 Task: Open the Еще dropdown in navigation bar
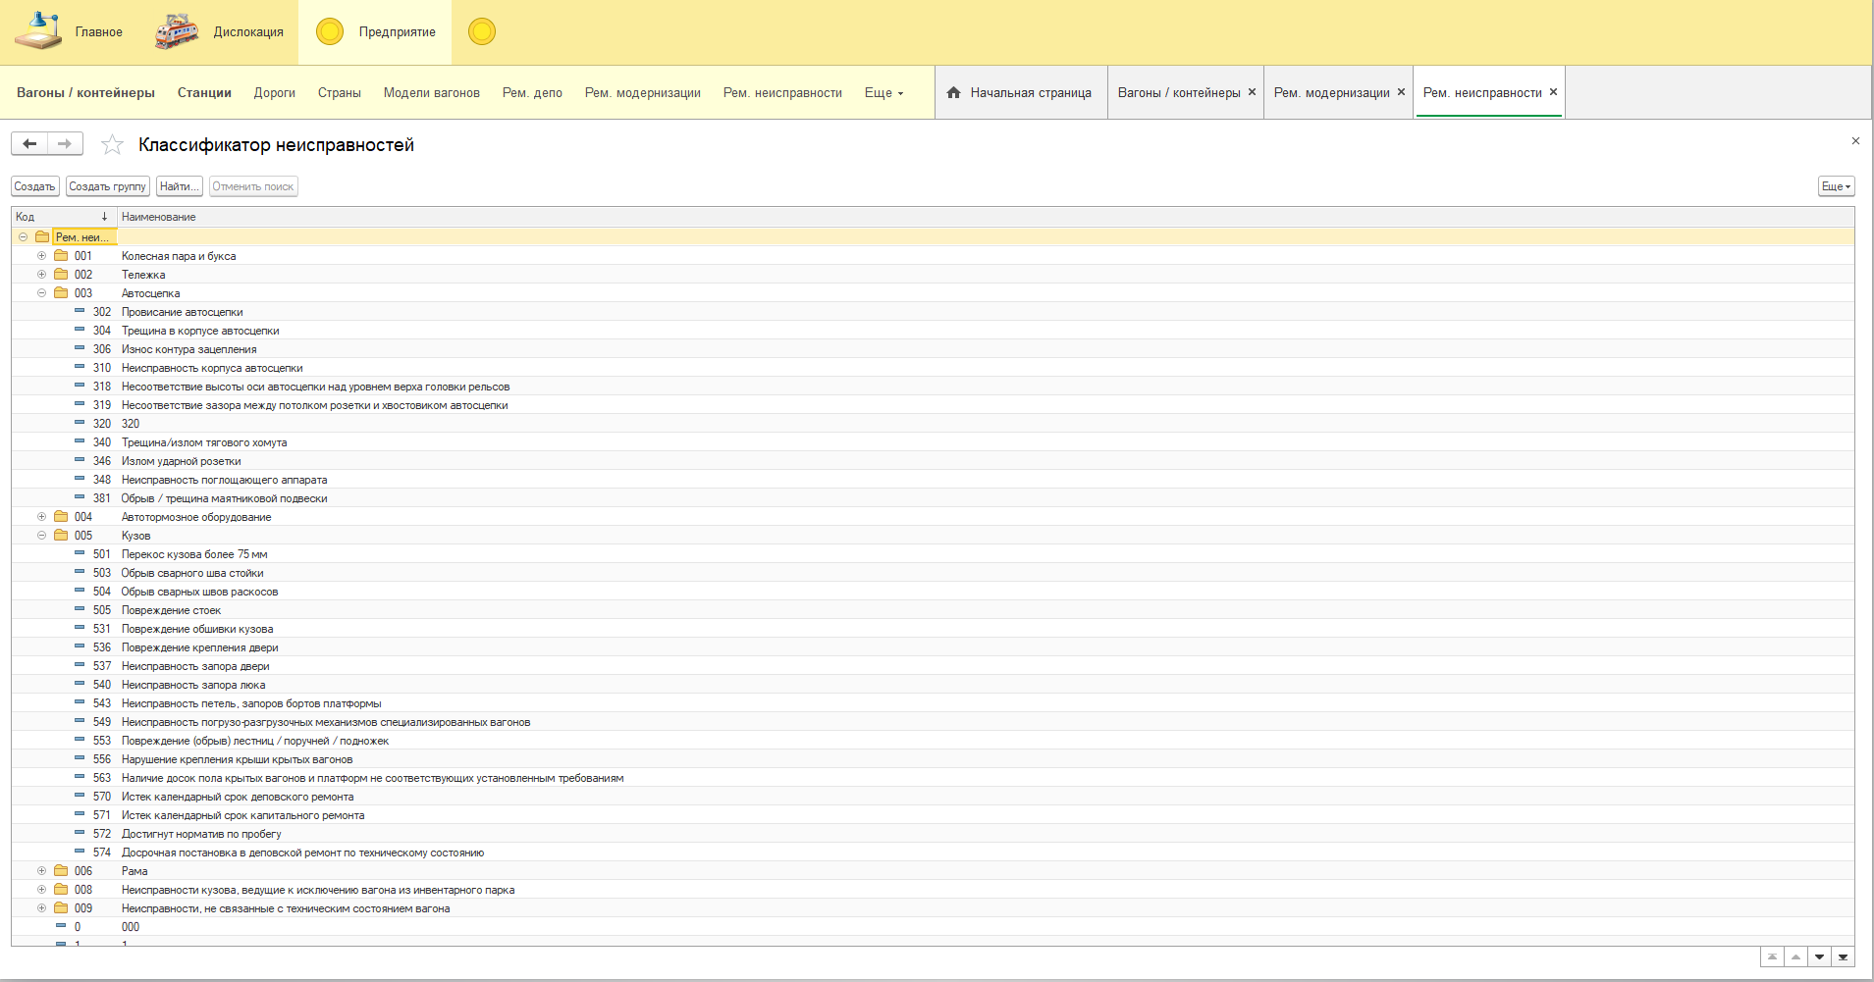click(x=883, y=93)
